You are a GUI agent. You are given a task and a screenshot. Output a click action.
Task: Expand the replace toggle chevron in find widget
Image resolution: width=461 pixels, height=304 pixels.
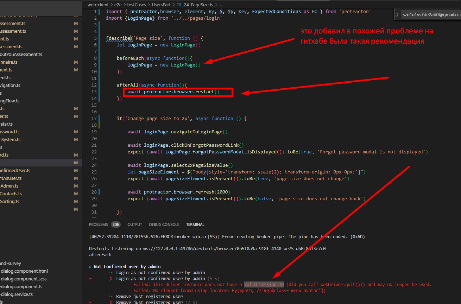point(397,15)
